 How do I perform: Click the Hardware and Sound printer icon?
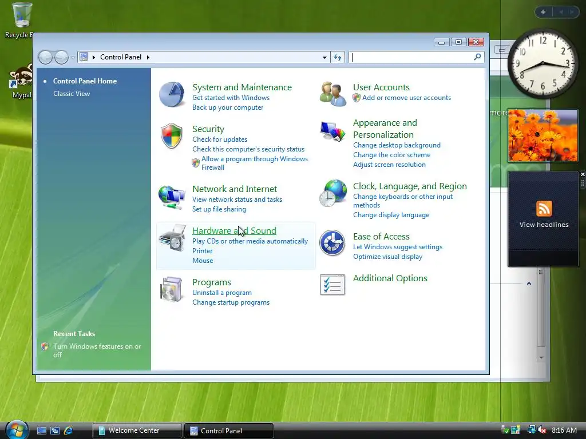click(x=172, y=238)
